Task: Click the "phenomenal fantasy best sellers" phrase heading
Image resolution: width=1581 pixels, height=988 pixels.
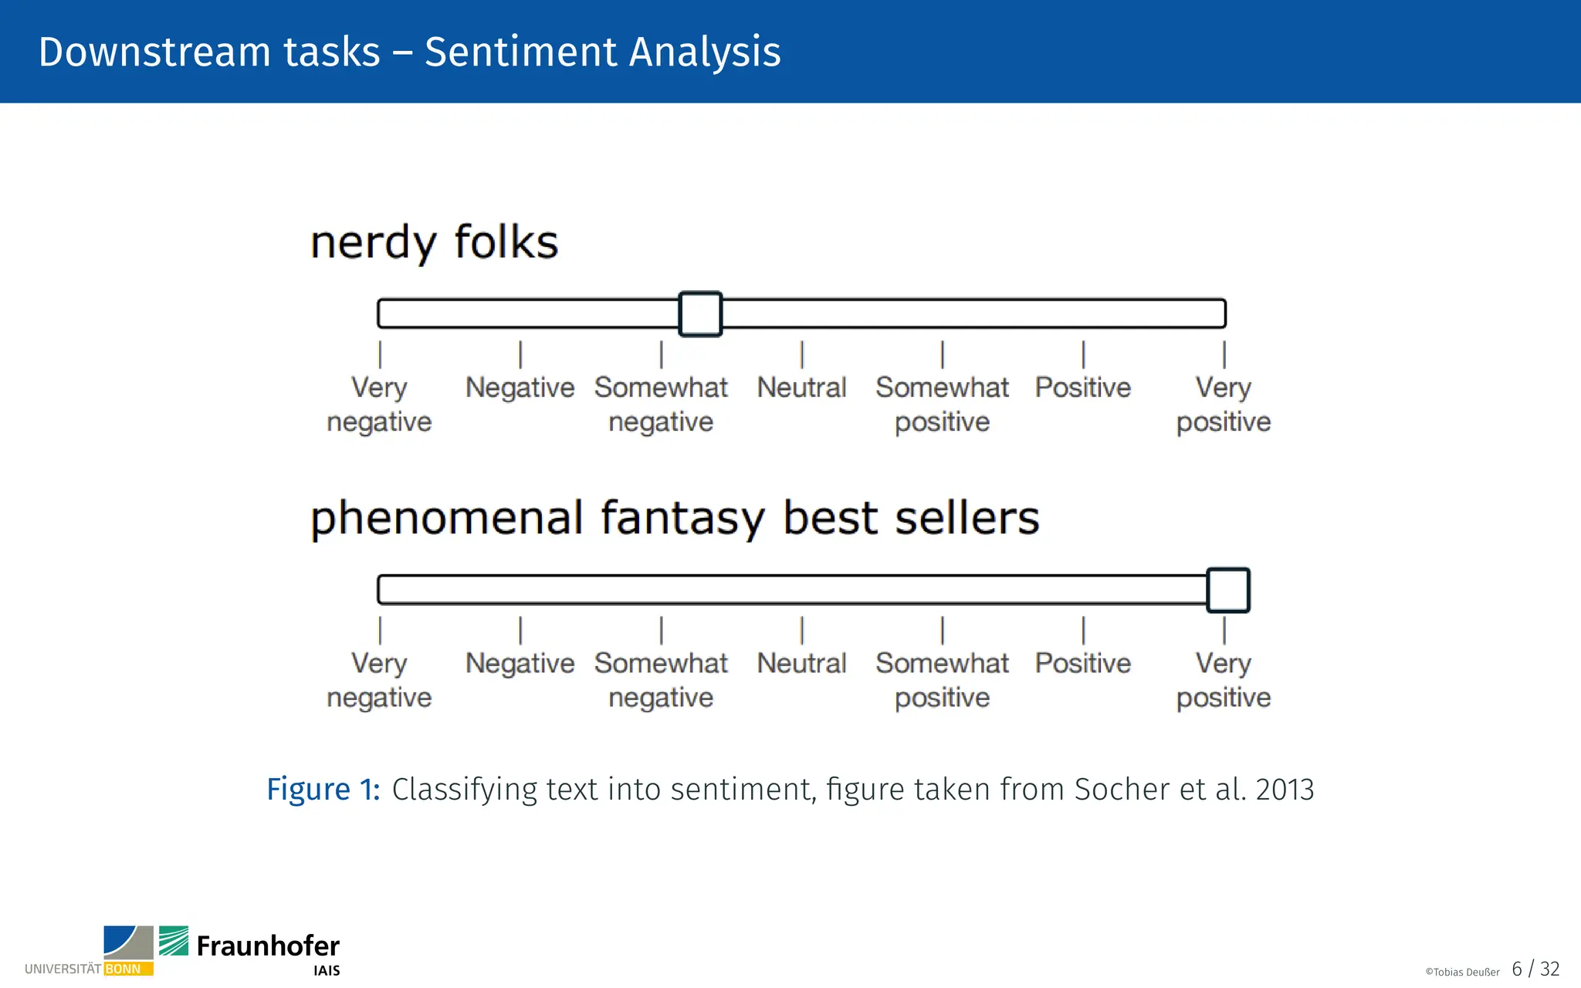Action: [675, 518]
